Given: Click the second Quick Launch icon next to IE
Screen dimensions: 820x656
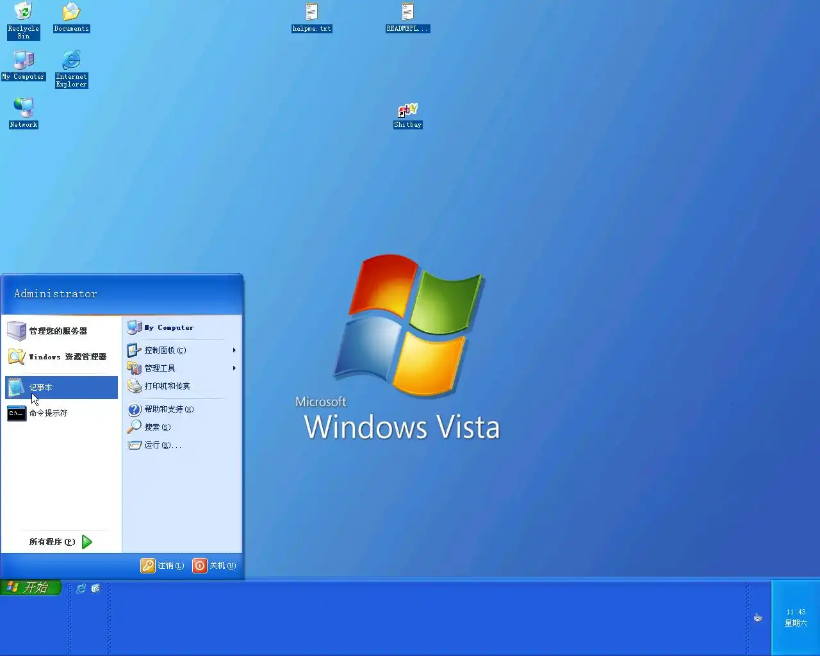Looking at the screenshot, I should (95, 588).
